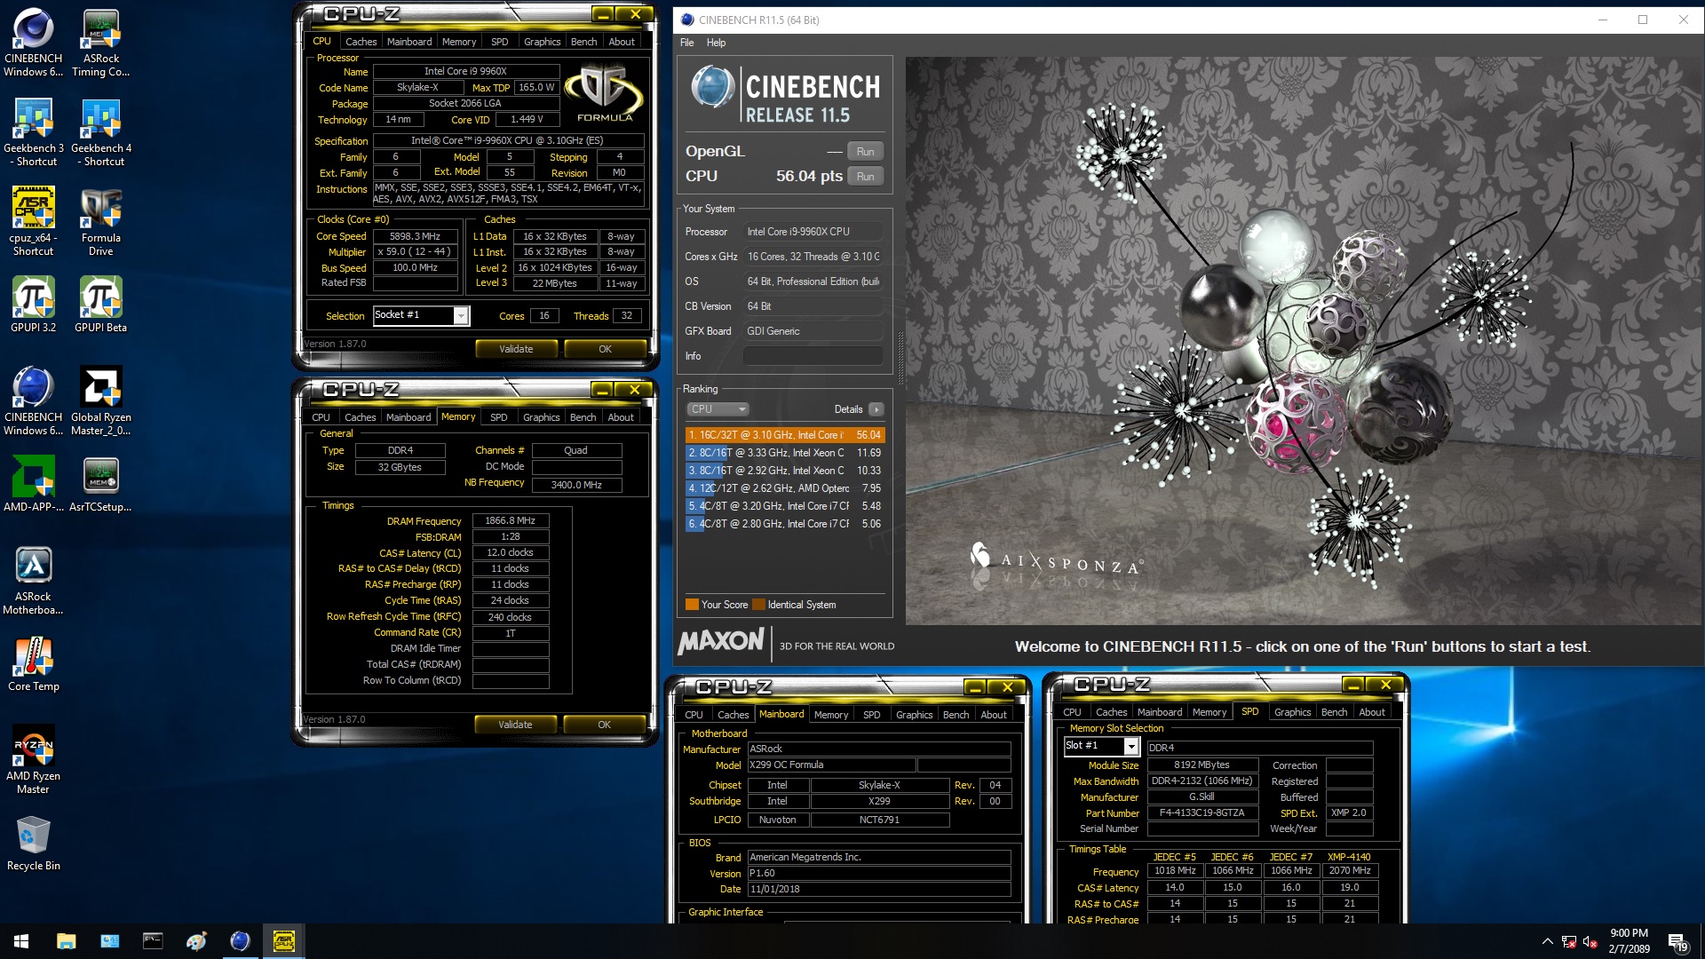
Task: Run the CPU benchmark in Cinebench
Action: point(865,177)
